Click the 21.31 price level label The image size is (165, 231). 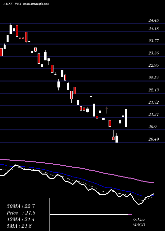pos(153,115)
